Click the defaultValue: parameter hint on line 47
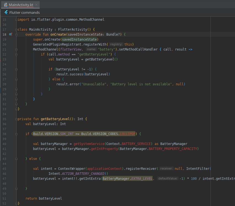 tap(168, 178)
